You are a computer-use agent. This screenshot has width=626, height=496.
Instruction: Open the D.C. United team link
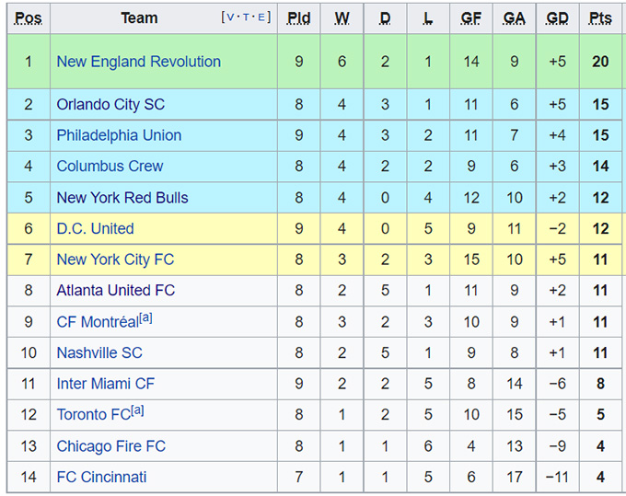coord(95,228)
